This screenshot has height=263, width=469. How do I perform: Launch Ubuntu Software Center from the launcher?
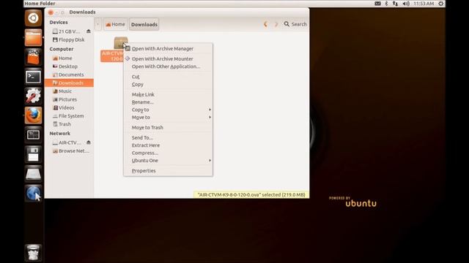pos(33,57)
